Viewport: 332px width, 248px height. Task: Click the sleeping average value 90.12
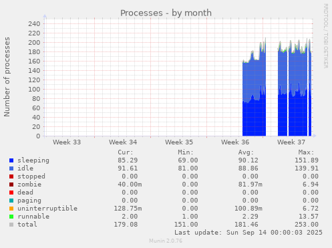tap(248, 160)
